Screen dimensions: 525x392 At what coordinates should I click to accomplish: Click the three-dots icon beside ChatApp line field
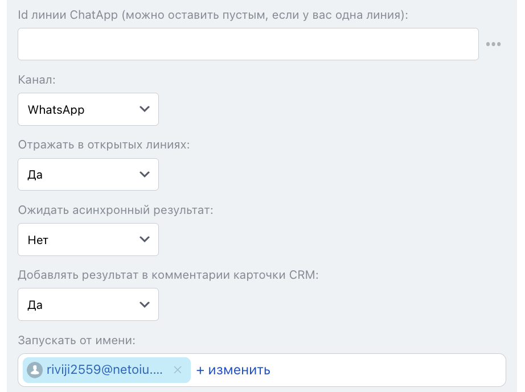coord(493,44)
